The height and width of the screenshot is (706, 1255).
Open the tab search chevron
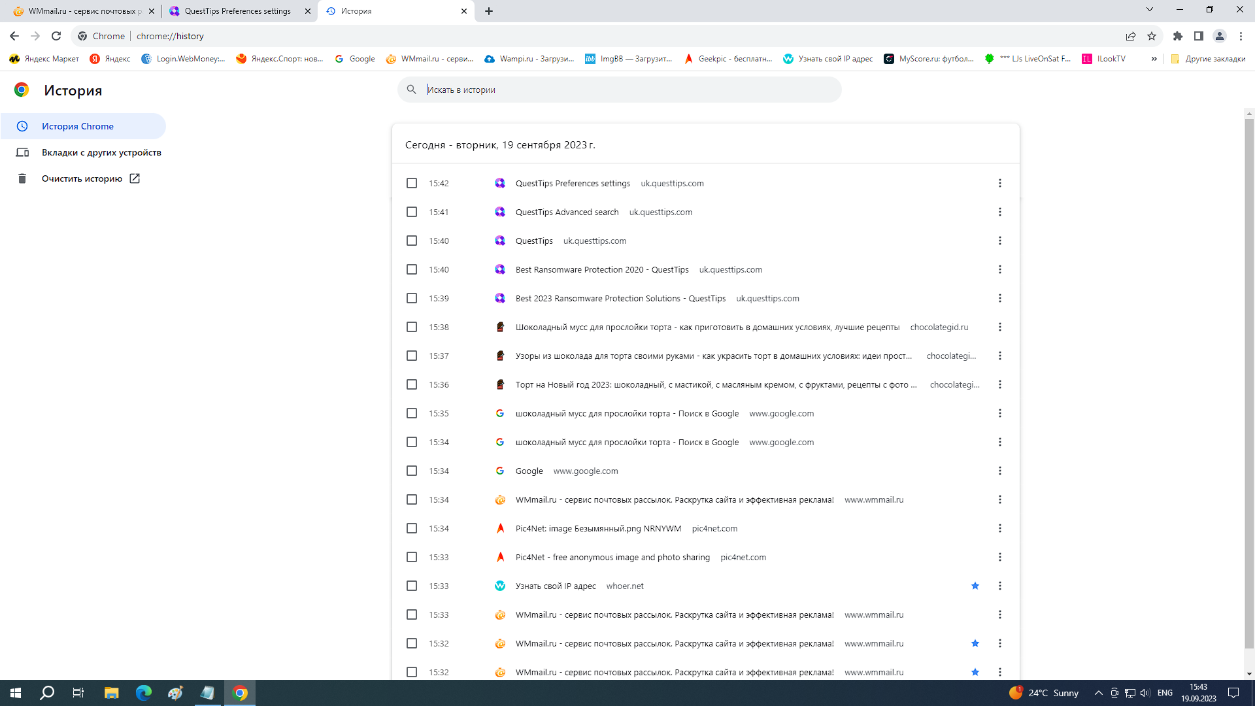[1150, 9]
